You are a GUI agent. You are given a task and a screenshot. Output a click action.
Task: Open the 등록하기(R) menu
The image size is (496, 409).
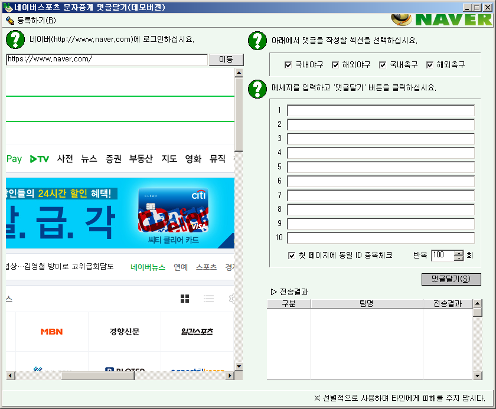tap(31, 20)
